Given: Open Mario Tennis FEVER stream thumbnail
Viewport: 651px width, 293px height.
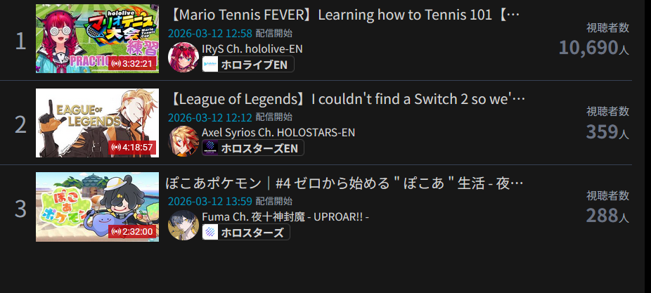Looking at the screenshot, I should click(97, 39).
